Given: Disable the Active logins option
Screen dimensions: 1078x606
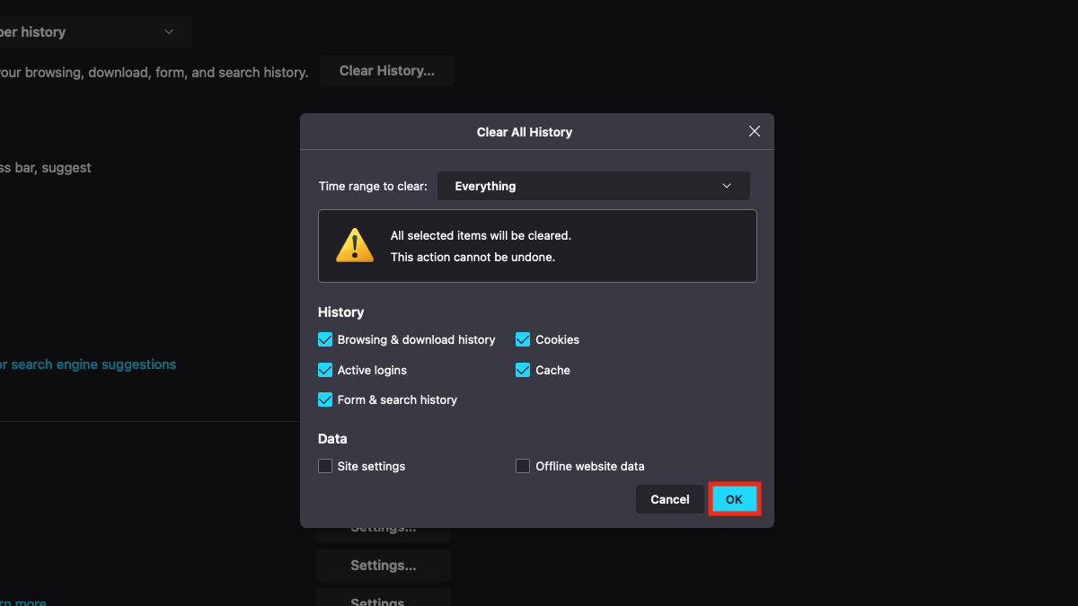Looking at the screenshot, I should tap(325, 370).
